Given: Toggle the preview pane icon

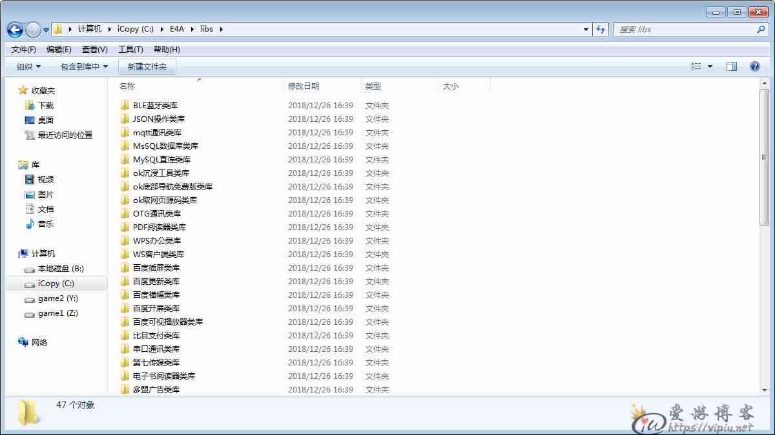Looking at the screenshot, I should pyautogui.click(x=732, y=66).
